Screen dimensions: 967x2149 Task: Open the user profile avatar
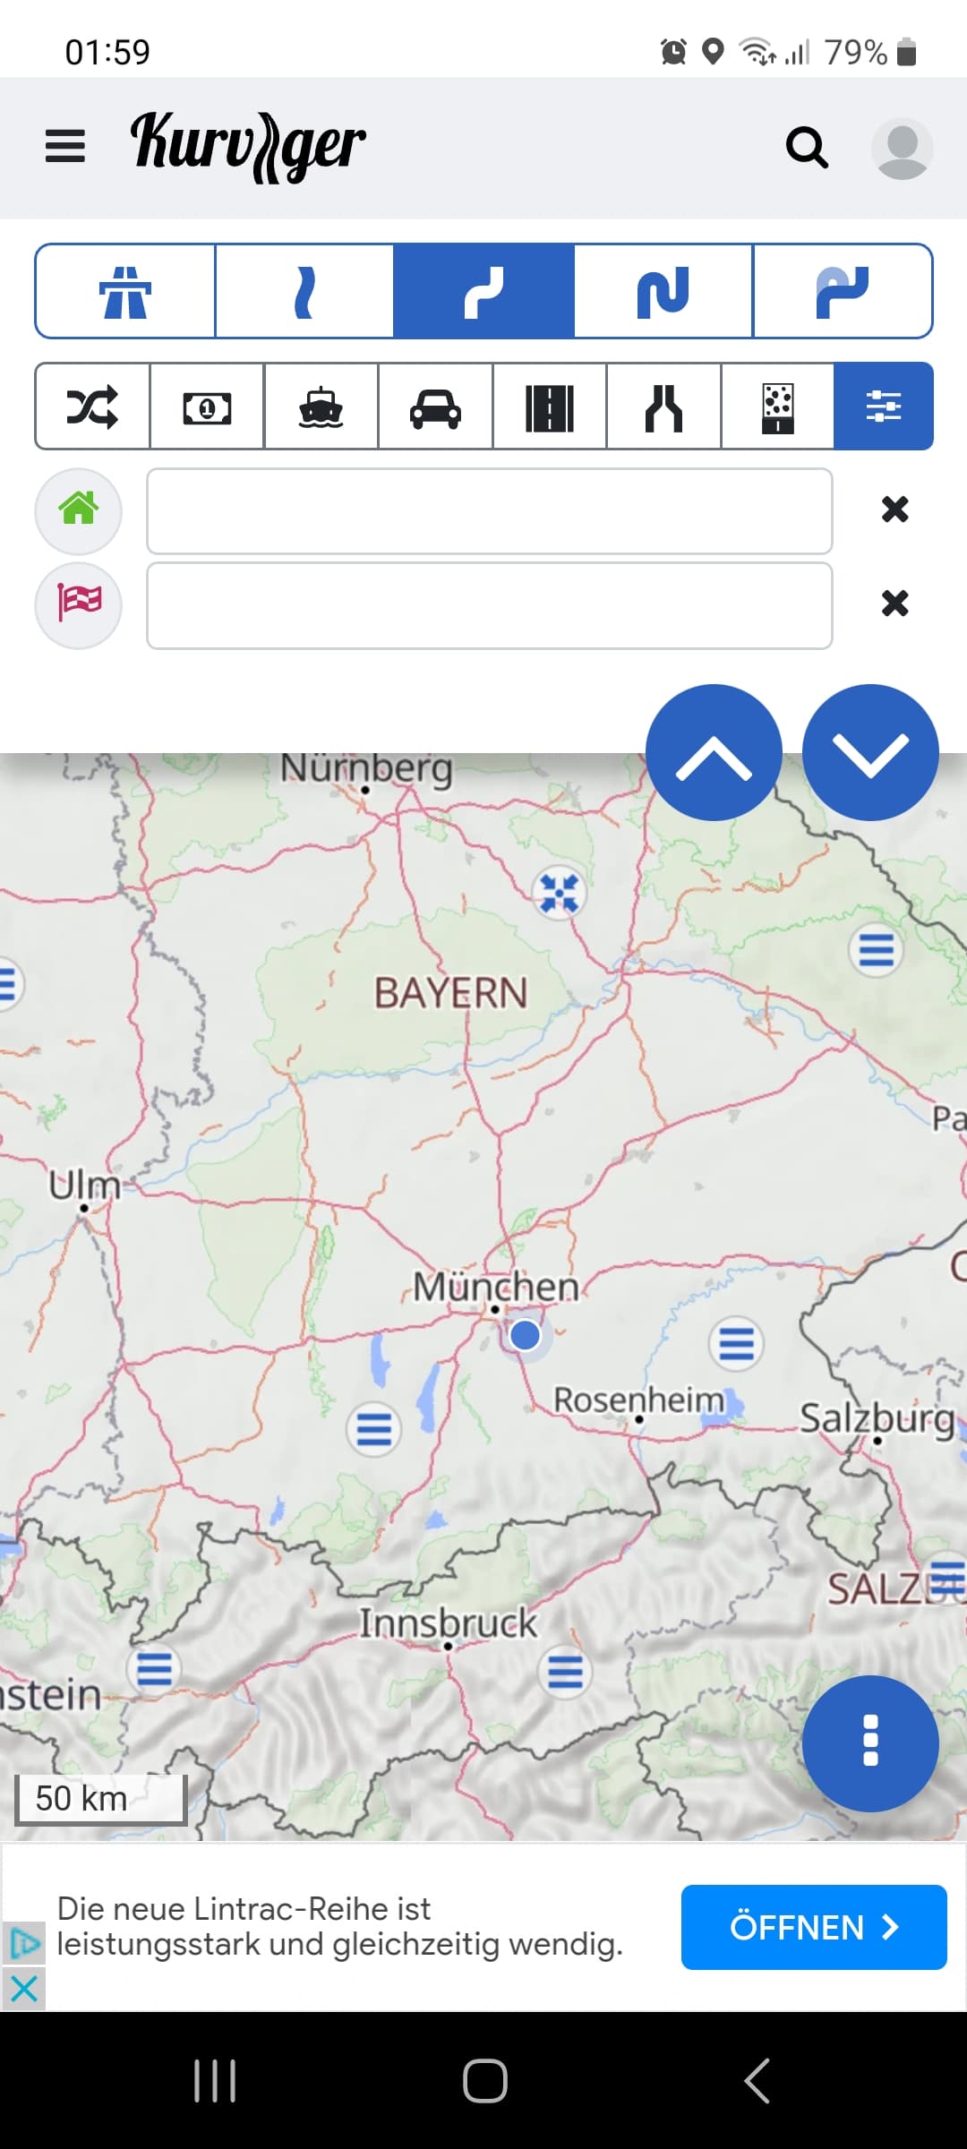pos(902,149)
